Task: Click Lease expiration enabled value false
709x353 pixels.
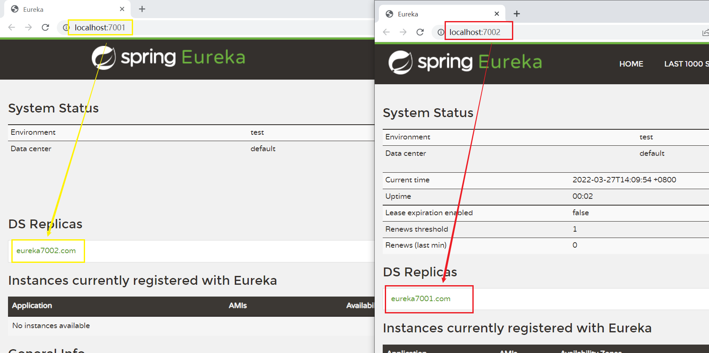Action: tap(581, 213)
